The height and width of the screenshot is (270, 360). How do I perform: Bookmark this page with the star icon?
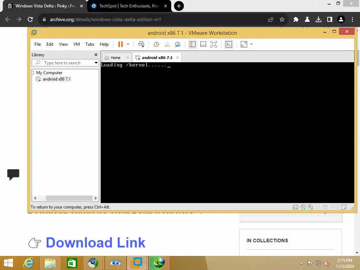[282, 20]
